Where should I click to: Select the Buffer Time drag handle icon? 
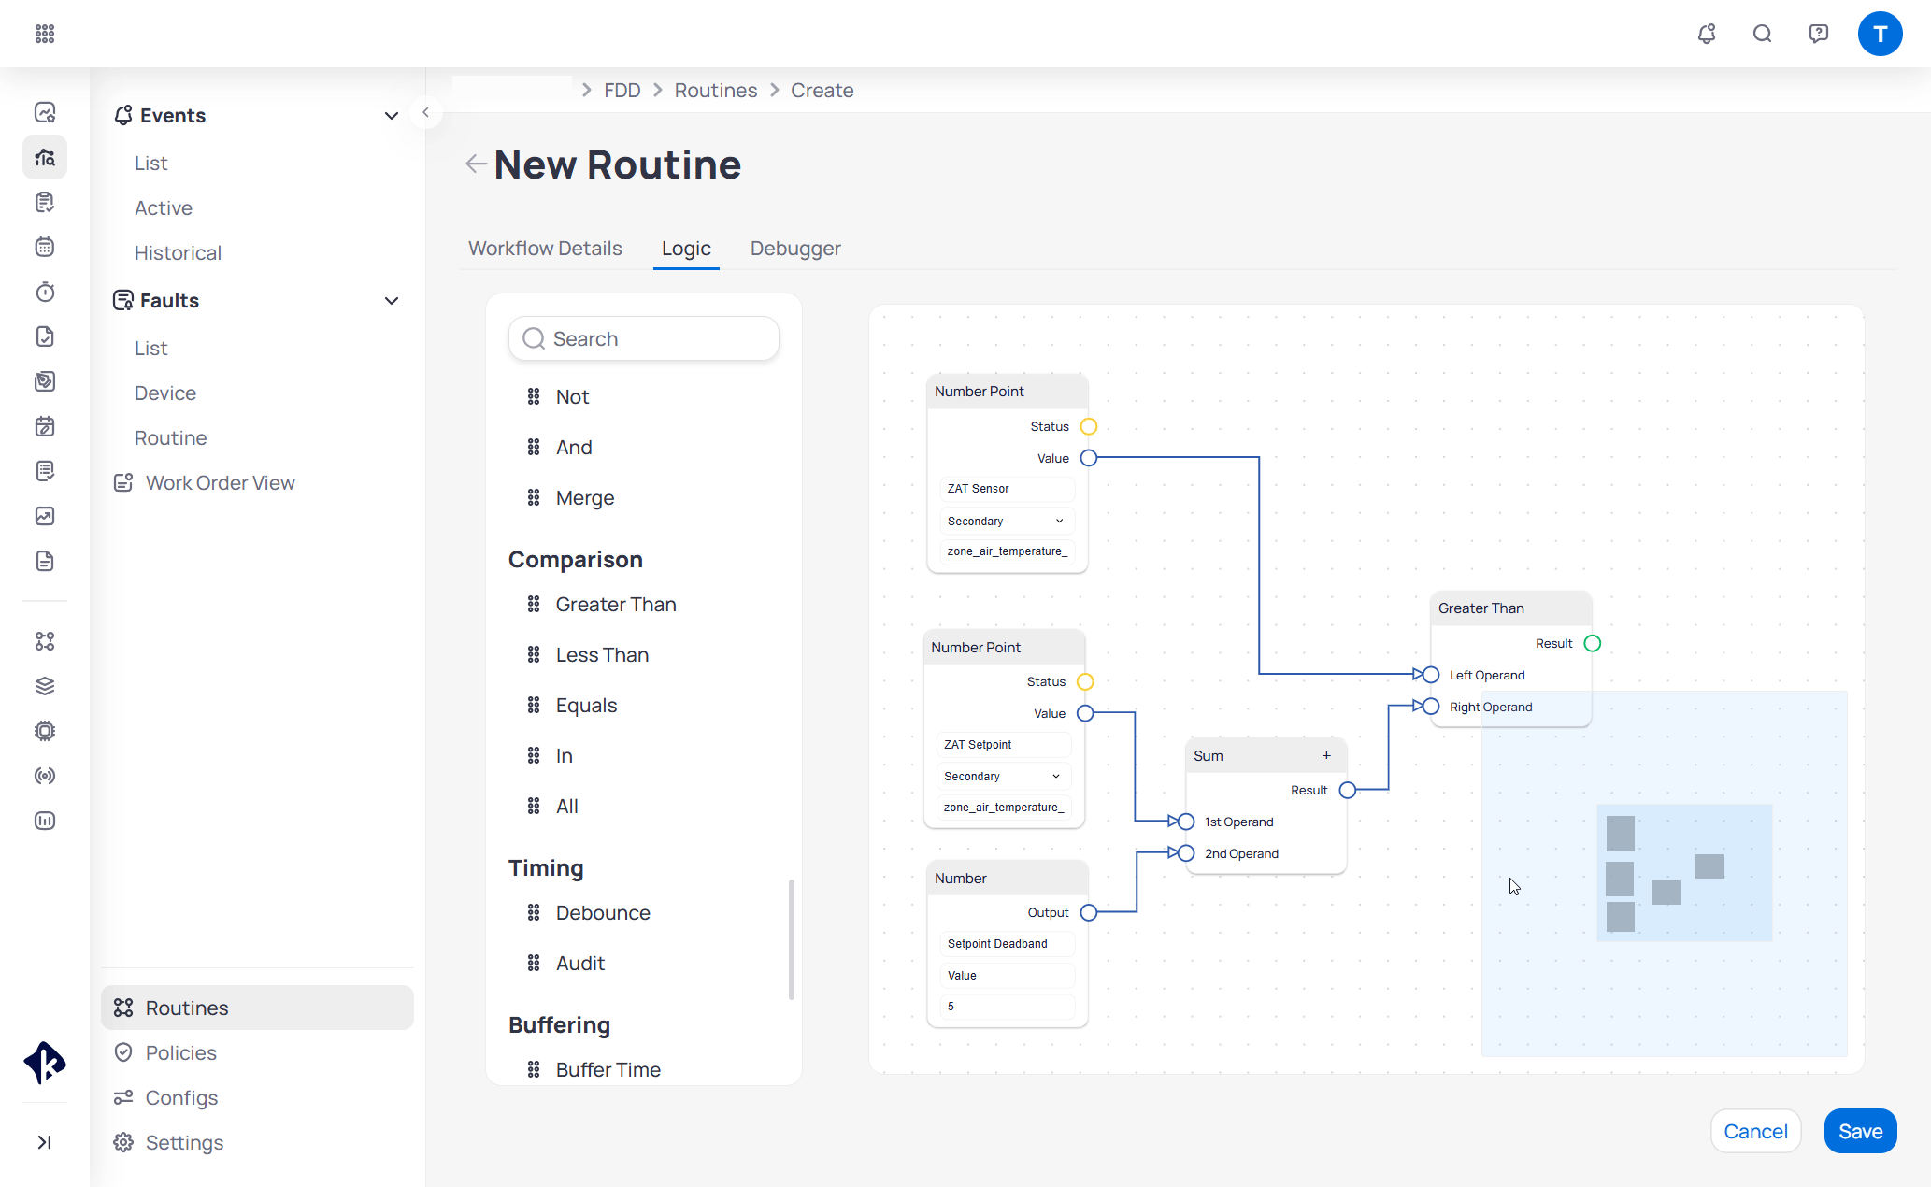pos(534,1070)
